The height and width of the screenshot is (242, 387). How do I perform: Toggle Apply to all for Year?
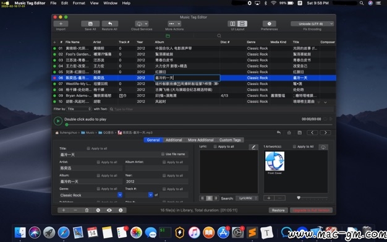(x=164, y=176)
